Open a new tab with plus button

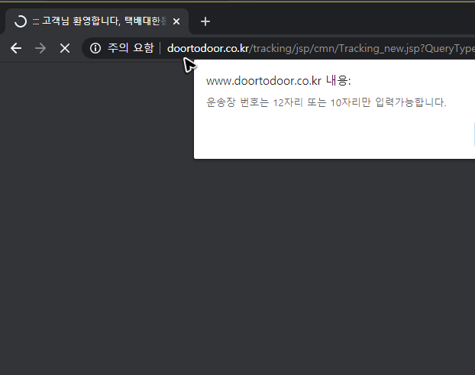[x=205, y=21]
